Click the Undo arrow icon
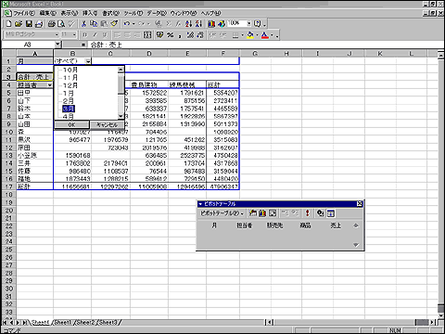 click(x=127, y=24)
